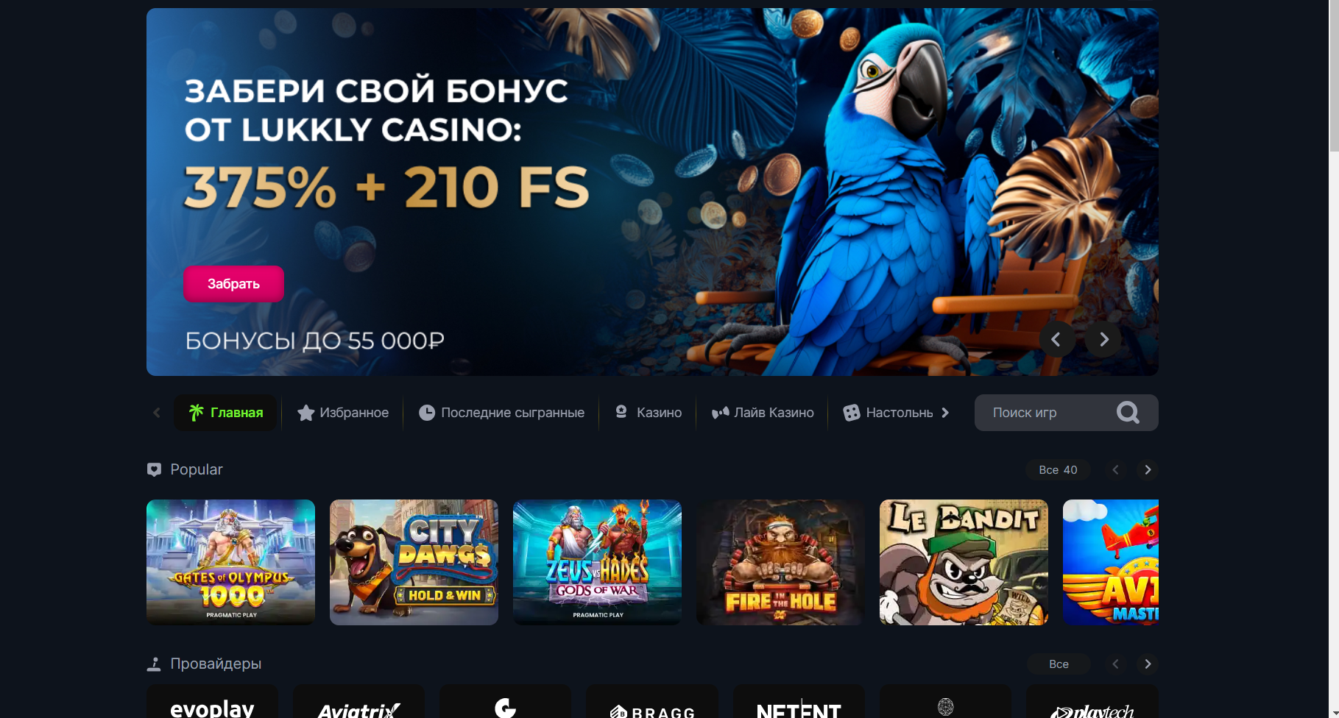
Task: Click the clock icon for Последние сыгранные
Action: [x=427, y=413]
